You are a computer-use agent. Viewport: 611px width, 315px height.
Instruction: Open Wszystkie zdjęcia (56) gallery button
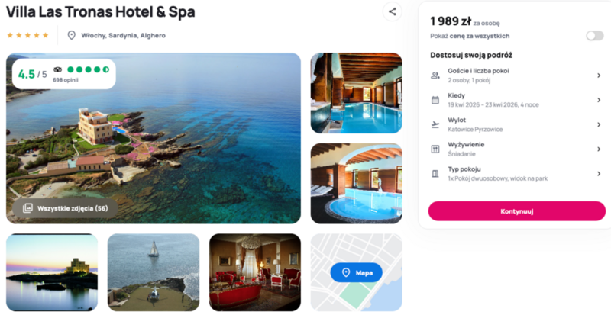(65, 208)
